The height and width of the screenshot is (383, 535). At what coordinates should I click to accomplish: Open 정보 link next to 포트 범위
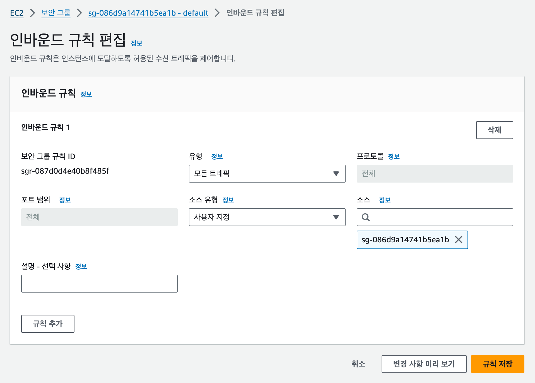pos(65,200)
